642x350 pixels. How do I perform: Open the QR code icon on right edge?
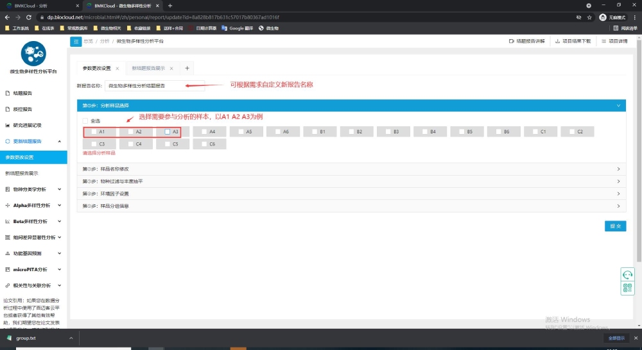click(627, 288)
